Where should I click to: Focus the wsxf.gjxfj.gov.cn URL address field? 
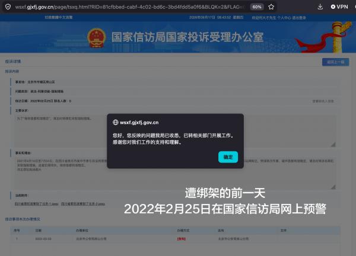coord(130,7)
